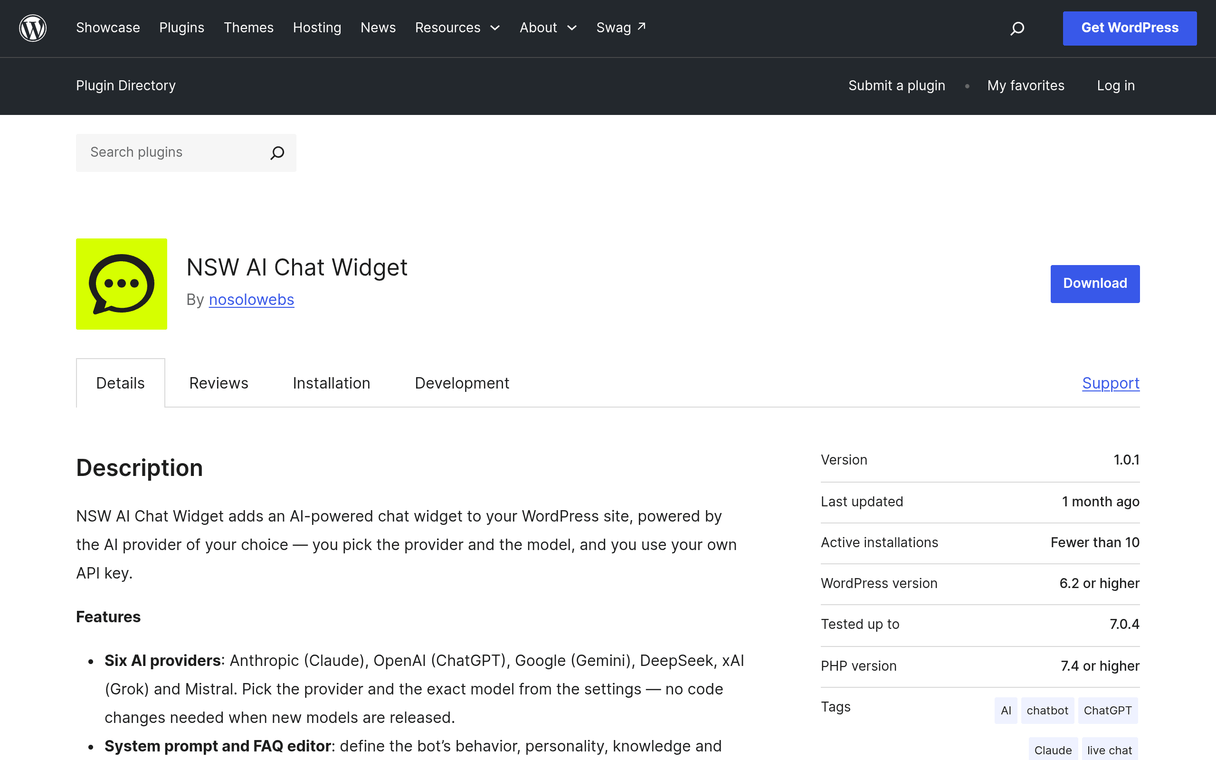This screenshot has height=760, width=1216.
Task: Download the NSW AI Chat Widget plugin
Action: point(1095,284)
